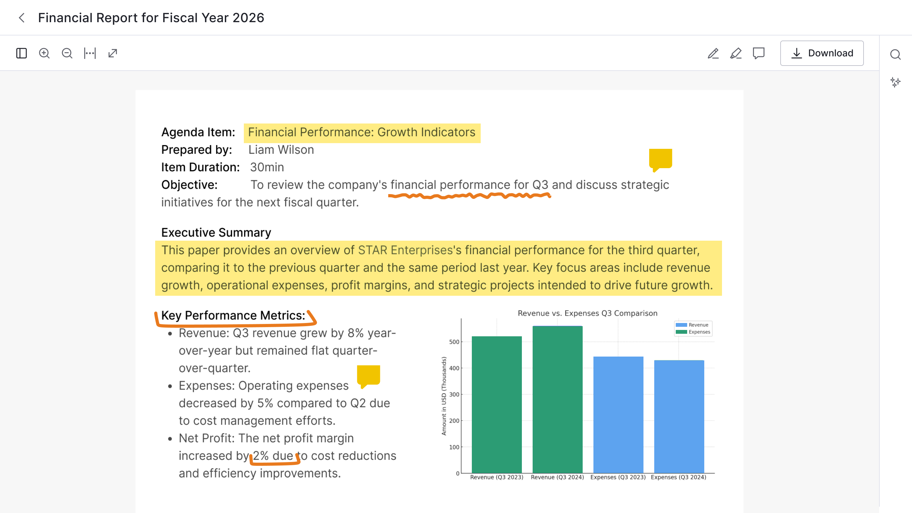
Task: Click the highlighted Executive Summary paragraph
Action: click(438, 268)
